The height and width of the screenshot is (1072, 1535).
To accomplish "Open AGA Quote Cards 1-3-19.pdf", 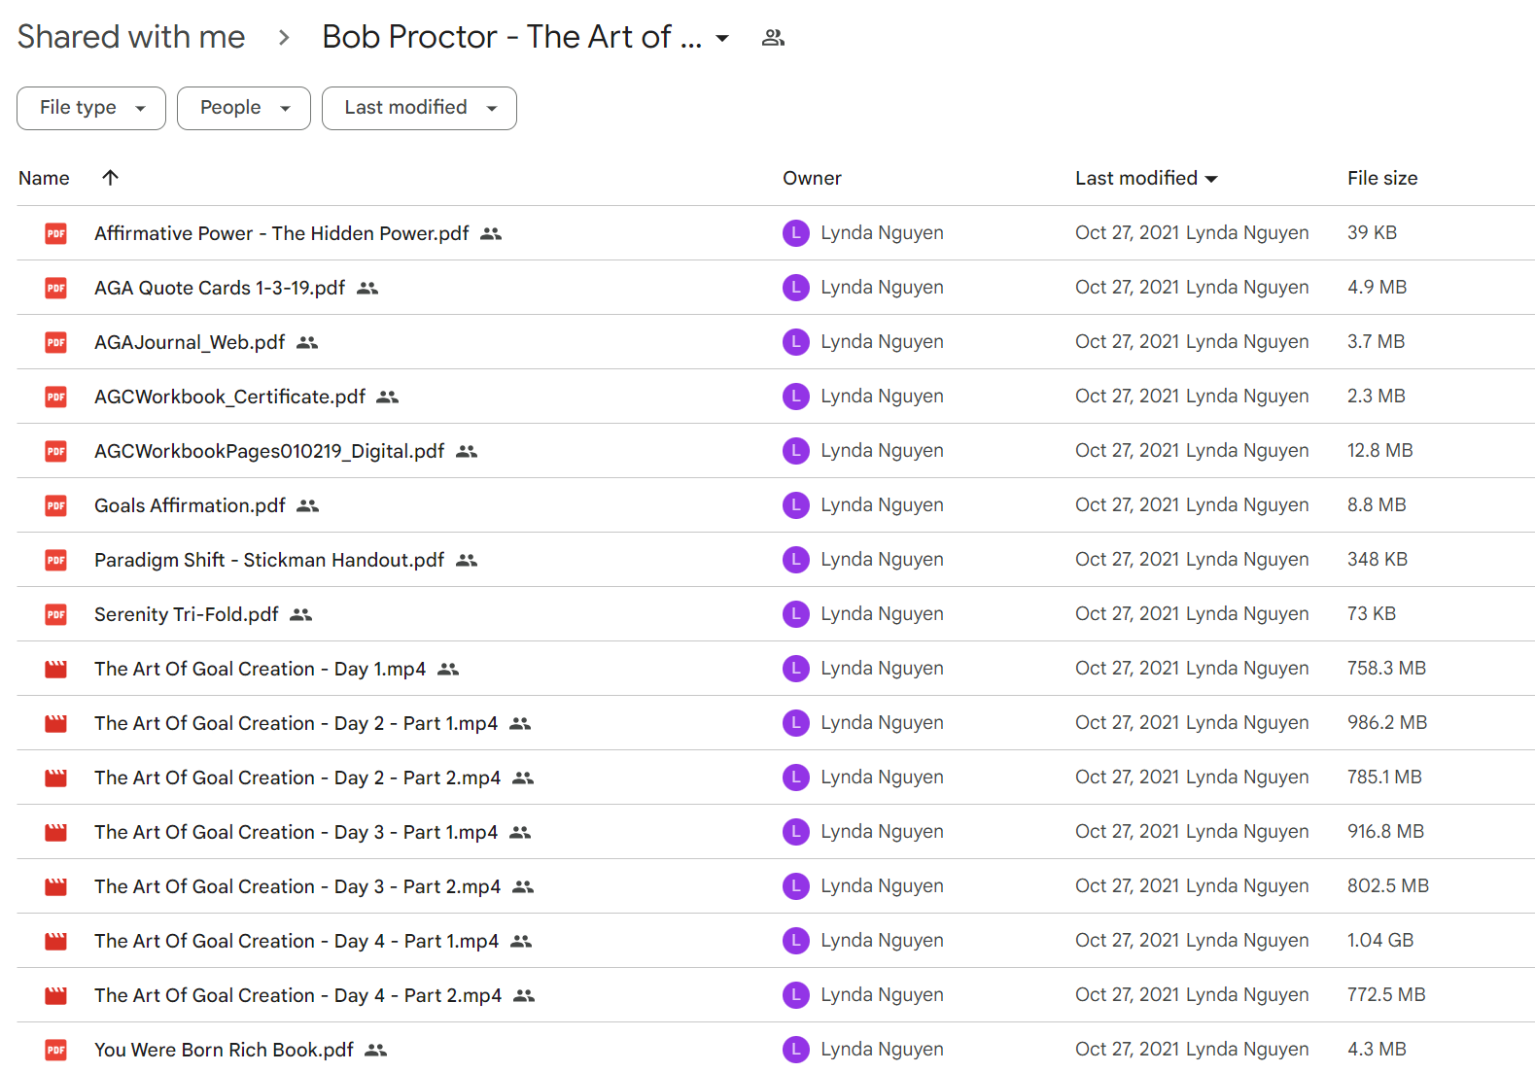I will click(x=220, y=288).
